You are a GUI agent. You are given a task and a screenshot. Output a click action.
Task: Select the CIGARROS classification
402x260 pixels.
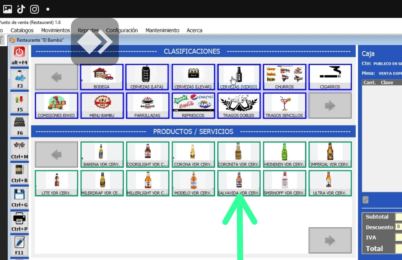330,77
